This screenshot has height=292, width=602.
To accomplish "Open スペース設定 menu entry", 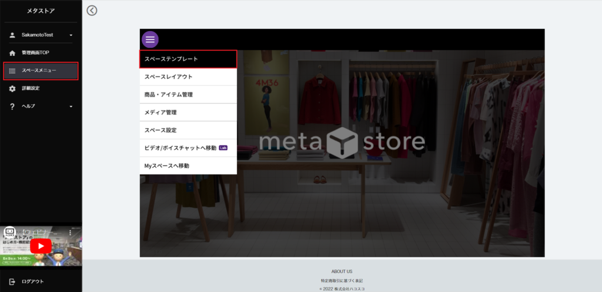I will pos(188,130).
